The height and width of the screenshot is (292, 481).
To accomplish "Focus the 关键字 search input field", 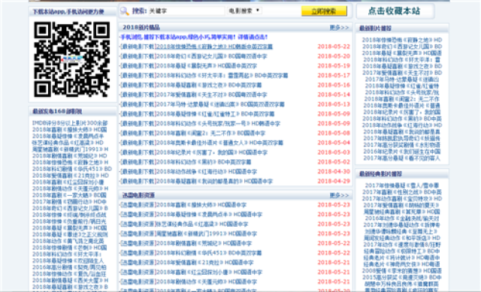I will pos(186,11).
